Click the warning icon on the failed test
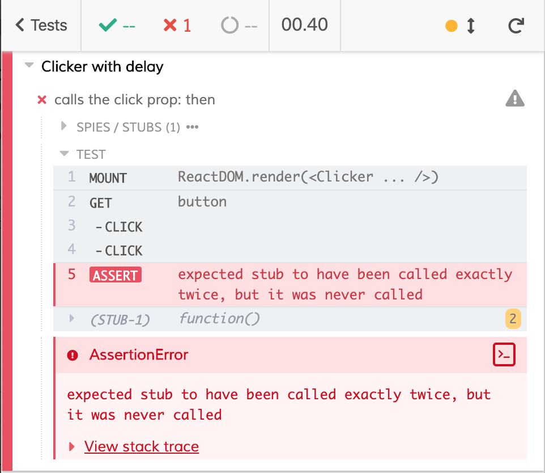This screenshot has height=473, width=545. (x=514, y=98)
